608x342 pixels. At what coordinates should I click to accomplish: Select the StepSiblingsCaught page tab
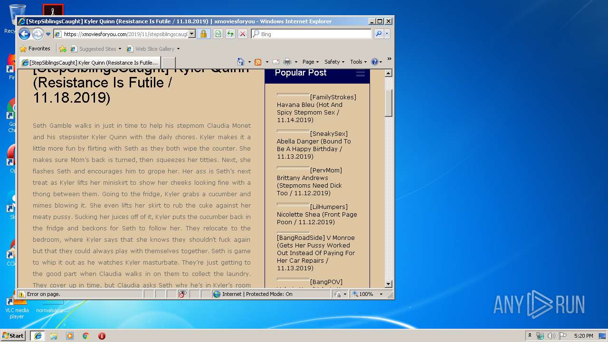[x=90, y=63]
